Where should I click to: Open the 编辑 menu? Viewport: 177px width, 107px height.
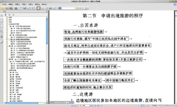11,4
